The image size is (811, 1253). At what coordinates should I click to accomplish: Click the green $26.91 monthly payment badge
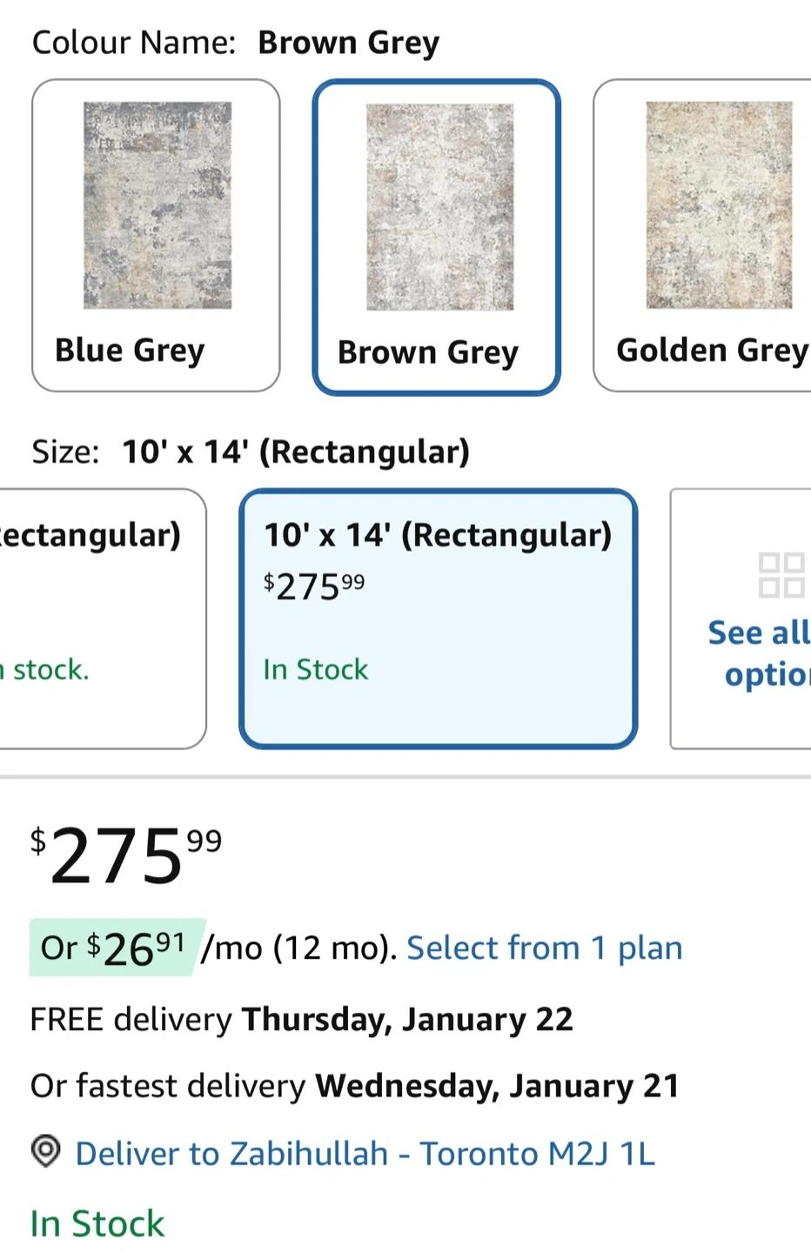tap(117, 948)
